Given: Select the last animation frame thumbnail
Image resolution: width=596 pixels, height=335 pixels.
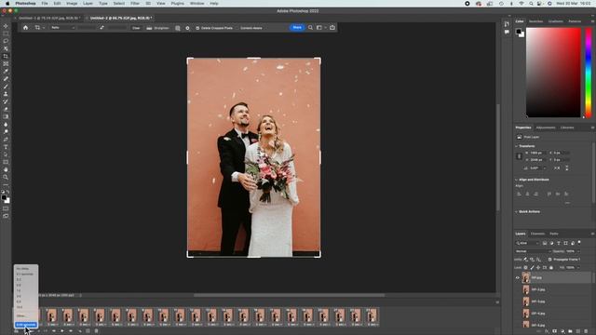Looking at the screenshot, I should click(x=372, y=317).
